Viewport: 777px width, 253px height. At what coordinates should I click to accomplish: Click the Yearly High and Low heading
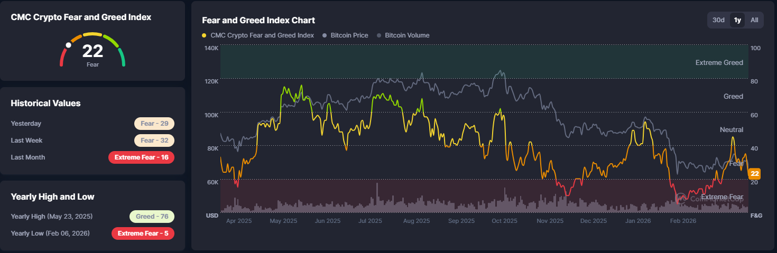[x=52, y=197]
